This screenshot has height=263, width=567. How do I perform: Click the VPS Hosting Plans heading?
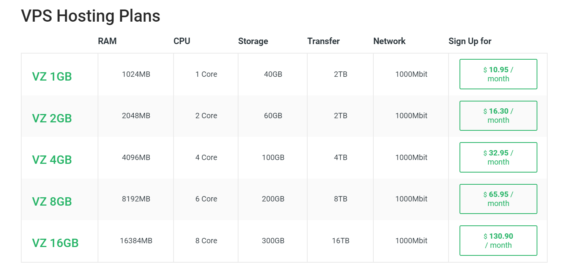(x=90, y=16)
